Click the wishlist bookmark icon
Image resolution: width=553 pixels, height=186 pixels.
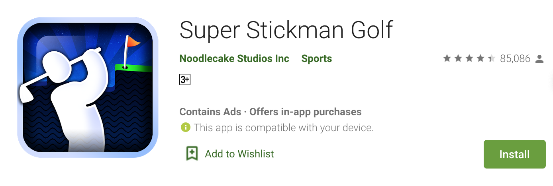(192, 153)
